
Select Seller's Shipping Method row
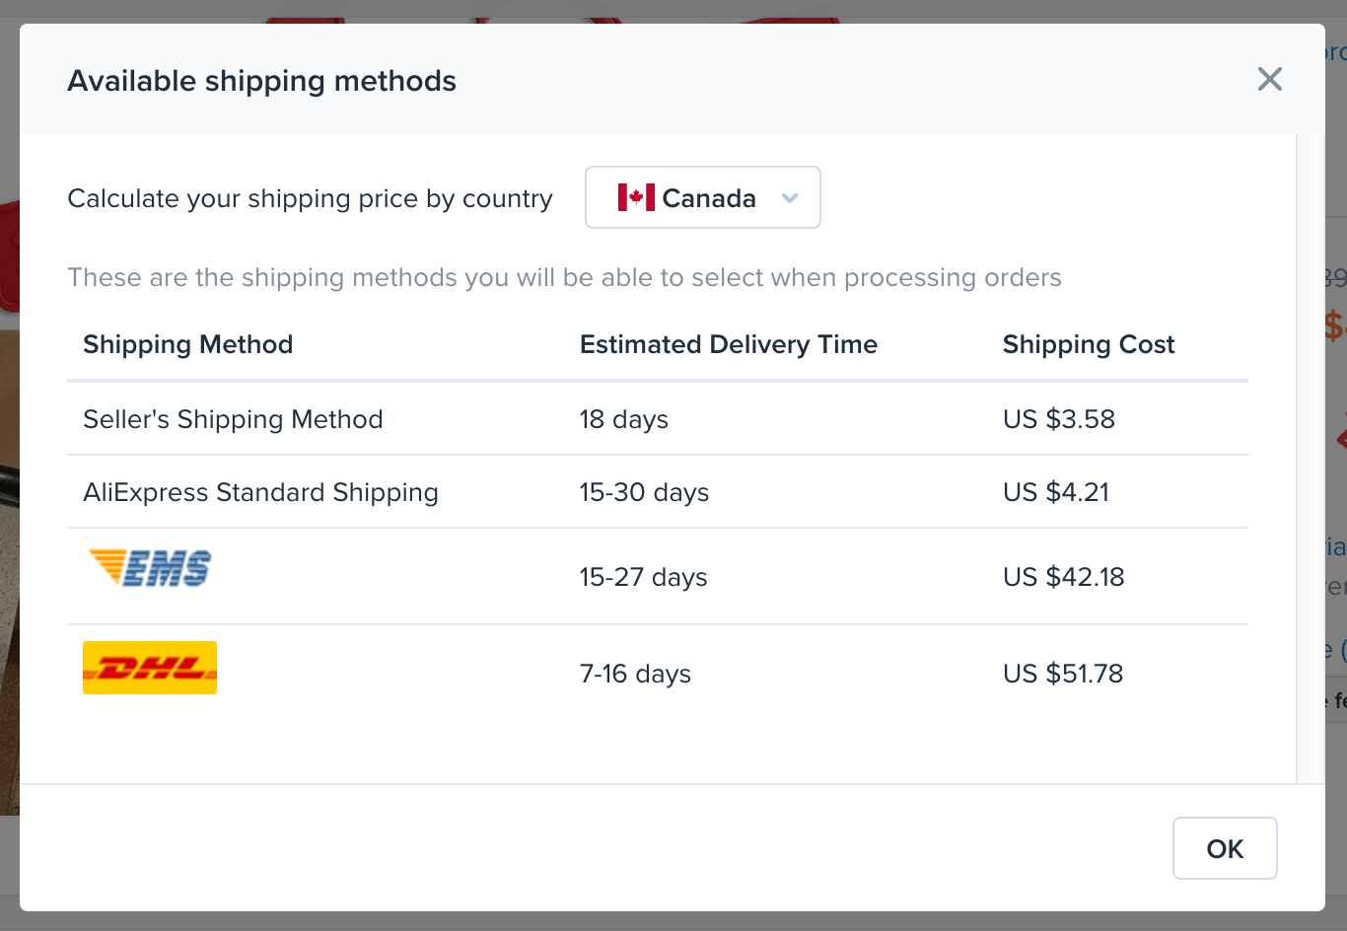click(x=233, y=419)
